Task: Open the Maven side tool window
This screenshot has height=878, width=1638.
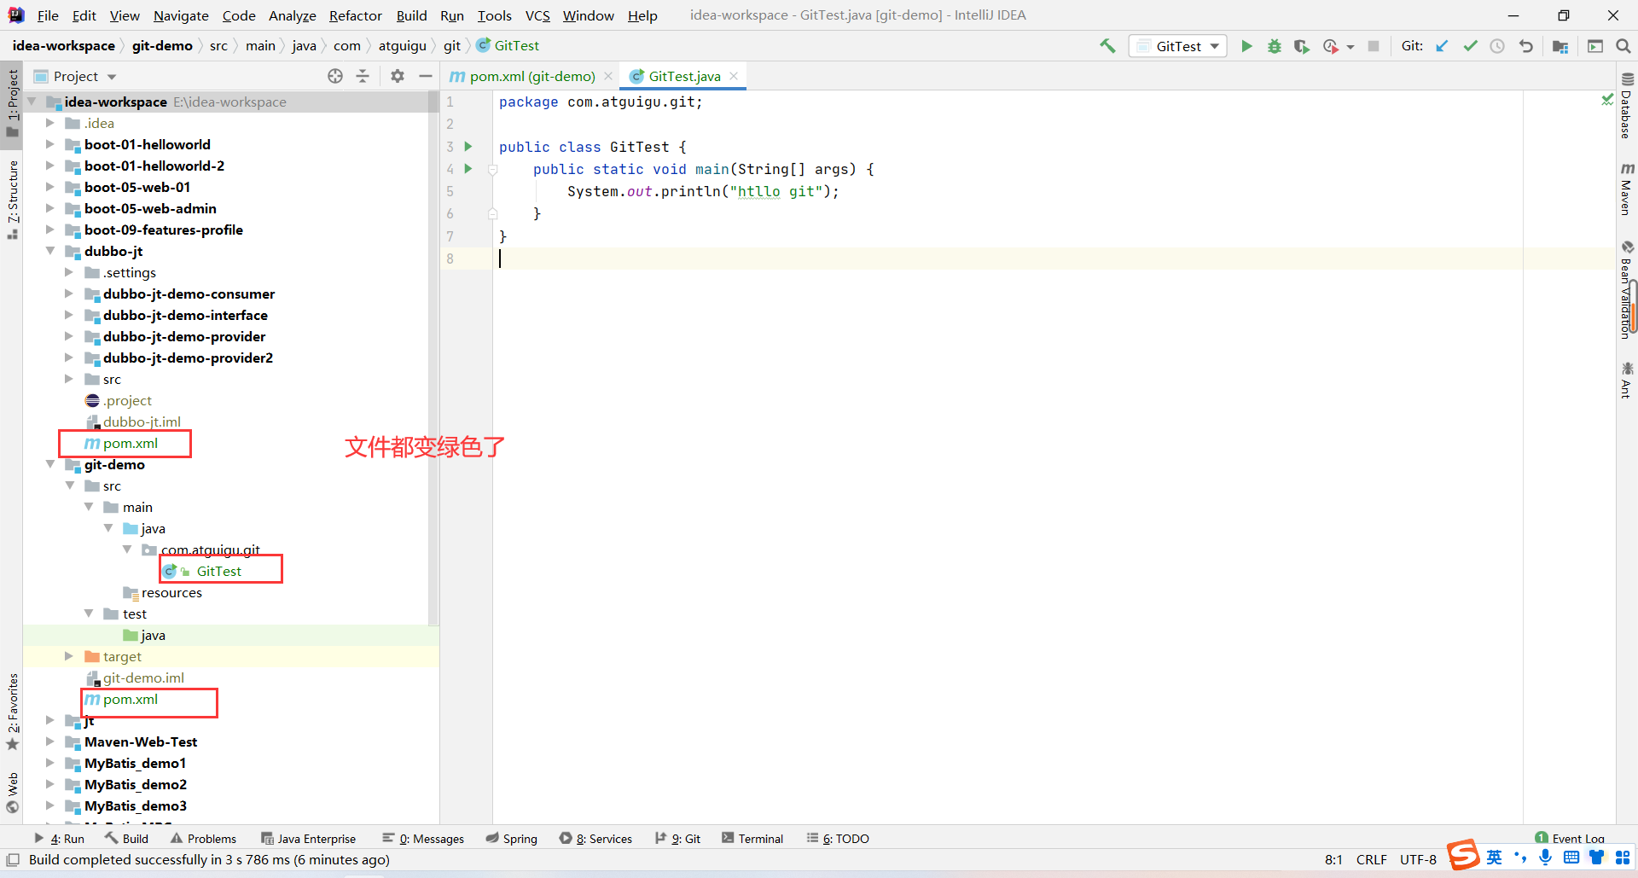Action: (1627, 189)
